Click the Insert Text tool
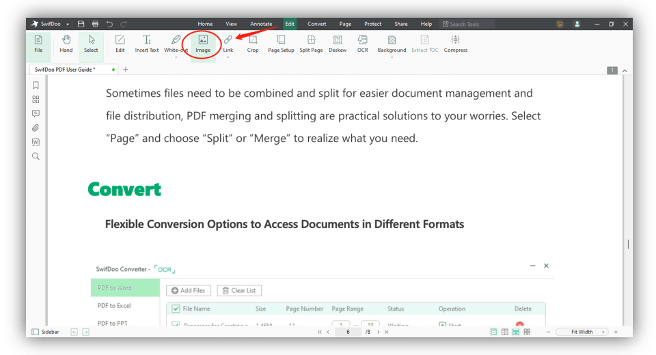This screenshot has height=355, width=656. pos(146,44)
